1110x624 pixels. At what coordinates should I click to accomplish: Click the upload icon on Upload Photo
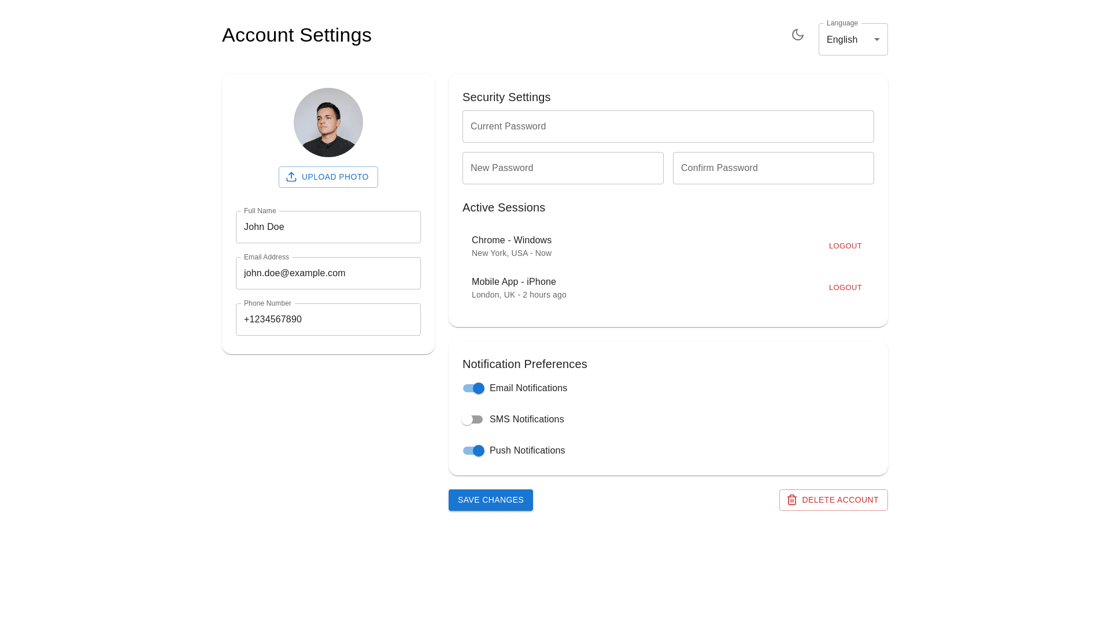[x=291, y=177]
